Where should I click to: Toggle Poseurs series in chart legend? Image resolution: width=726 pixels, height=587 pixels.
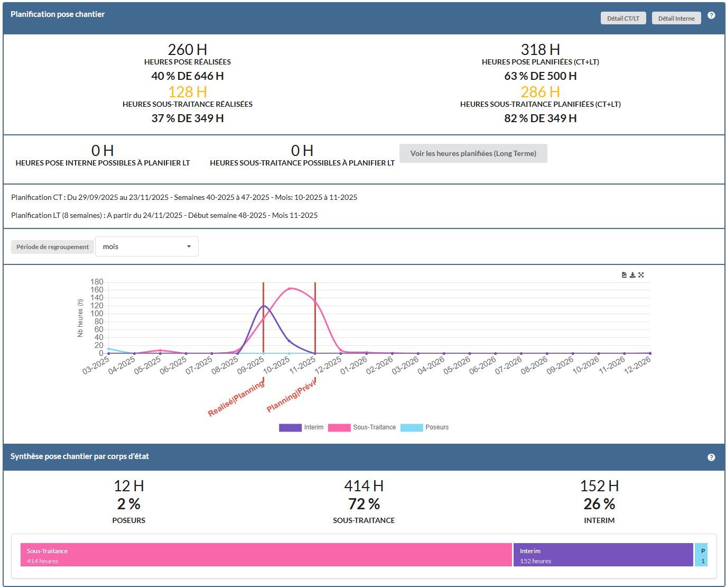424,427
